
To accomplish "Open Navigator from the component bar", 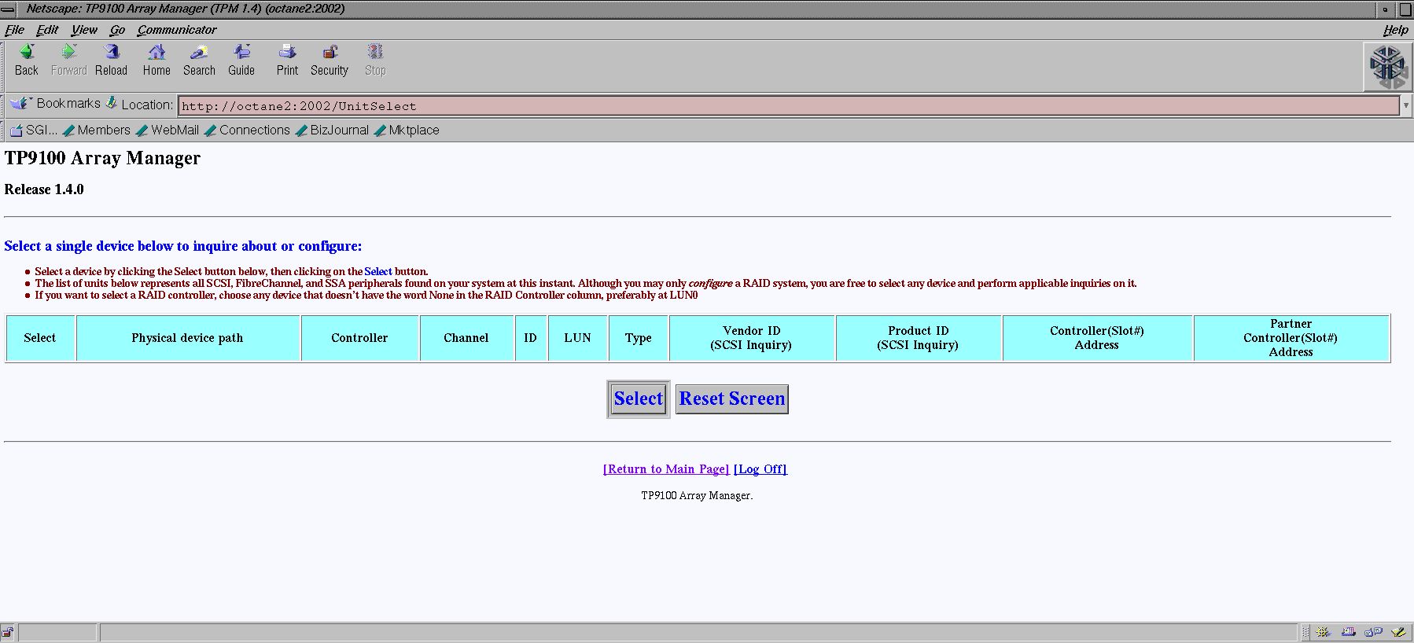I will [x=1323, y=632].
